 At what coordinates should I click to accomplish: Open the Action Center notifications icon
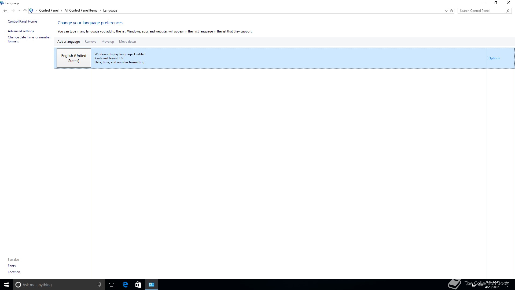(507, 285)
